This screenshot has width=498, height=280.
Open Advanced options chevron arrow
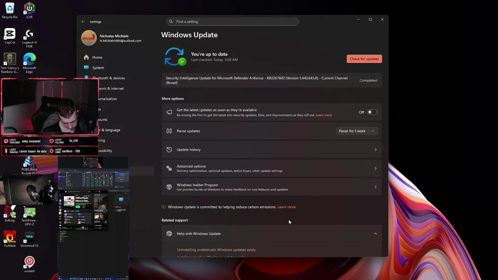coord(375,168)
